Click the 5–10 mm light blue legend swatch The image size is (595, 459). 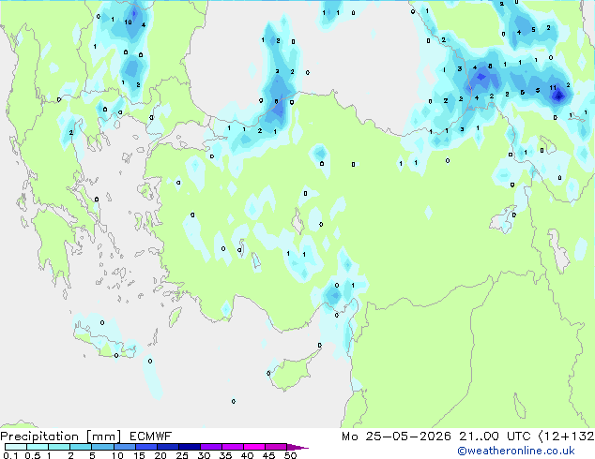[102, 447]
